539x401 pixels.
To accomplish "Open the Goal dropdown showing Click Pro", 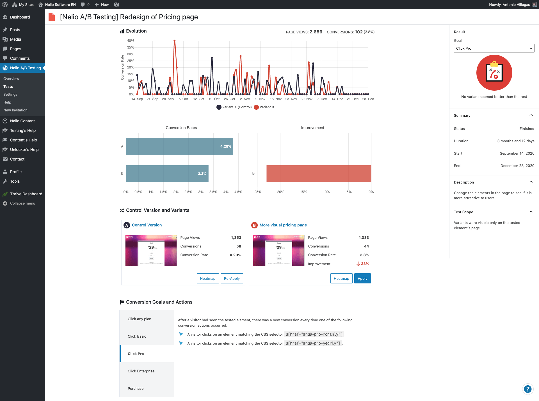I will (494, 48).
